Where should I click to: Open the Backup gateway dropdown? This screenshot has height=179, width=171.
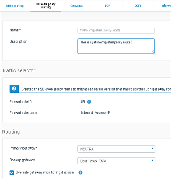[116, 161]
